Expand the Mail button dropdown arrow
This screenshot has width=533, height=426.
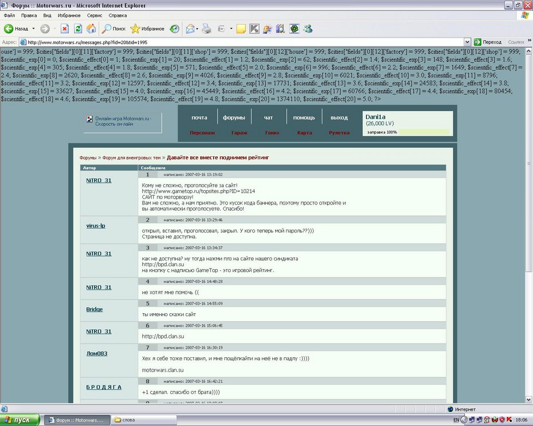(197, 29)
